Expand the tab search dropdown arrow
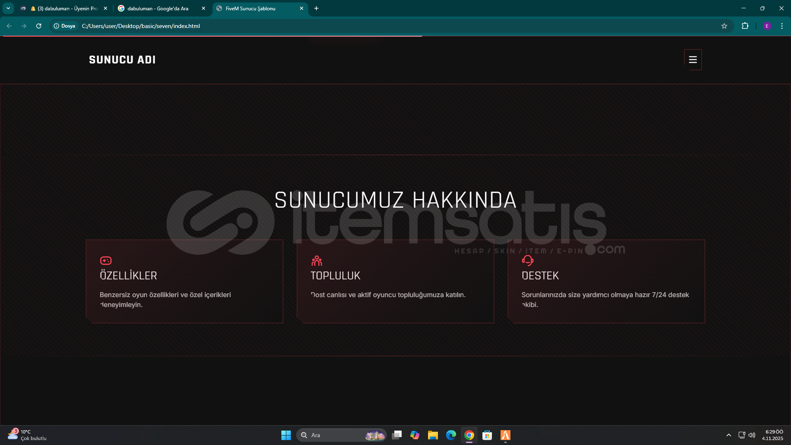Image resolution: width=791 pixels, height=445 pixels. point(8,8)
